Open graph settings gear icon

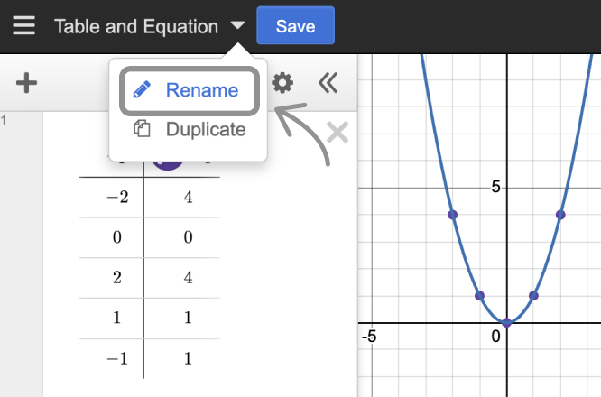[x=282, y=84]
